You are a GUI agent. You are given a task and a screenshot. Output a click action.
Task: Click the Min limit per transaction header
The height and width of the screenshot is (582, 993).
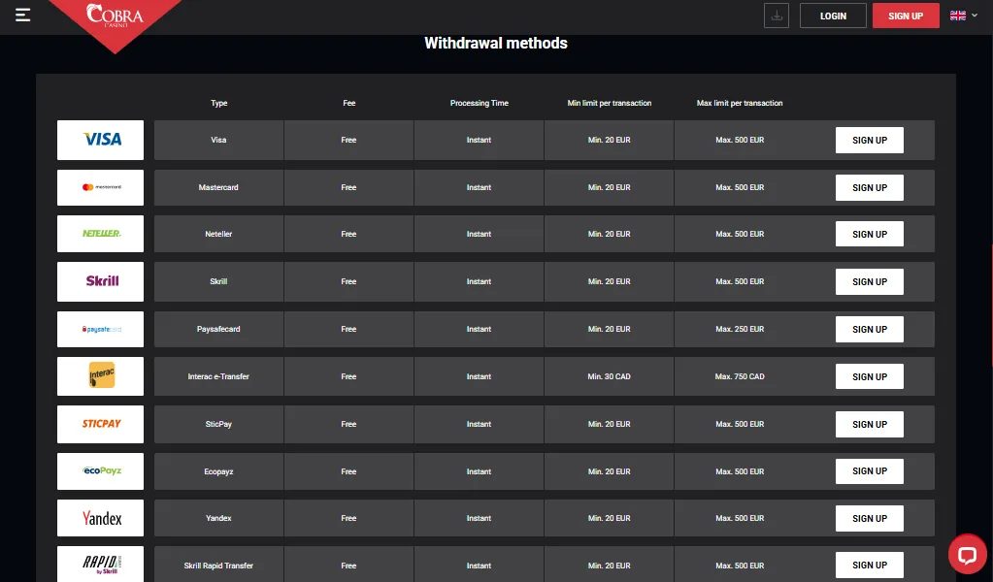(x=610, y=103)
